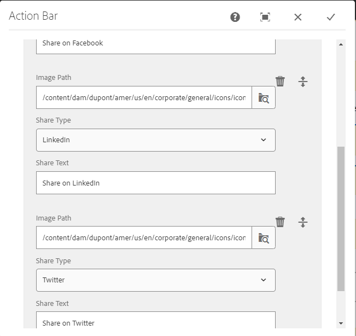This screenshot has height=336, width=356.
Task: Focus the Twitter Image Path input
Action: coord(144,238)
